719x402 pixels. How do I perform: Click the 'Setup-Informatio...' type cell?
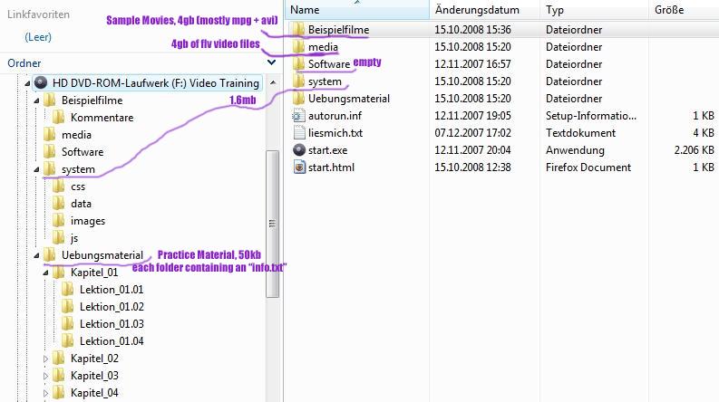[x=591, y=116]
